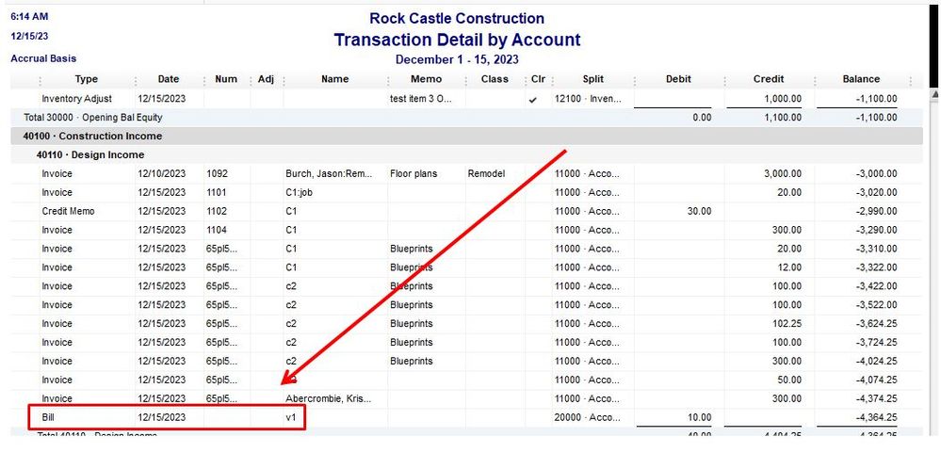Click the Type column header

(87, 79)
